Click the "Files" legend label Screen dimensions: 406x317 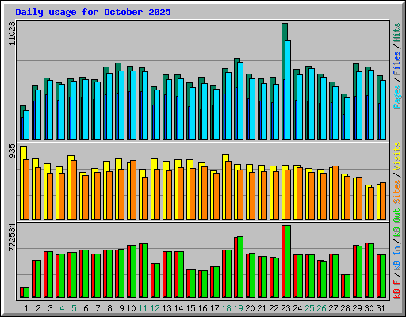coord(397,63)
